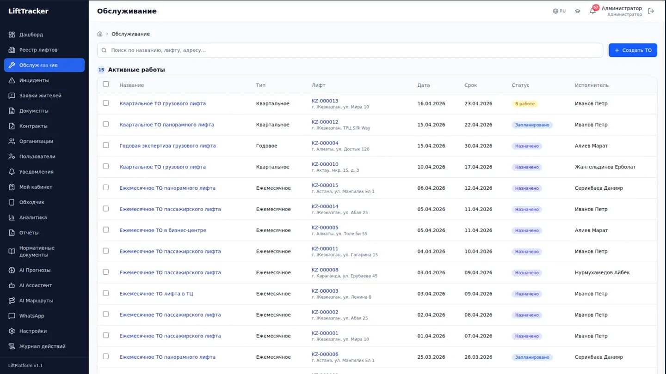Open the Годовая экспертиза грузового лифта link

tap(167, 146)
